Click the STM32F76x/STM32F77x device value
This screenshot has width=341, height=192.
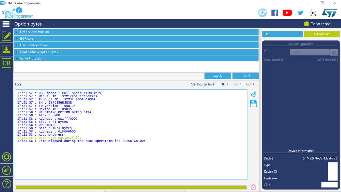(x=320, y=158)
